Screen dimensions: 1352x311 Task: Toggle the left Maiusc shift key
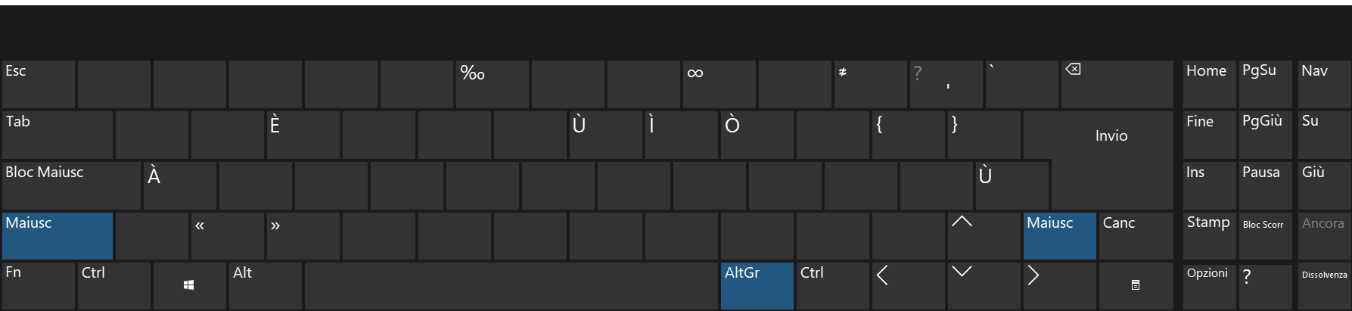(57, 236)
